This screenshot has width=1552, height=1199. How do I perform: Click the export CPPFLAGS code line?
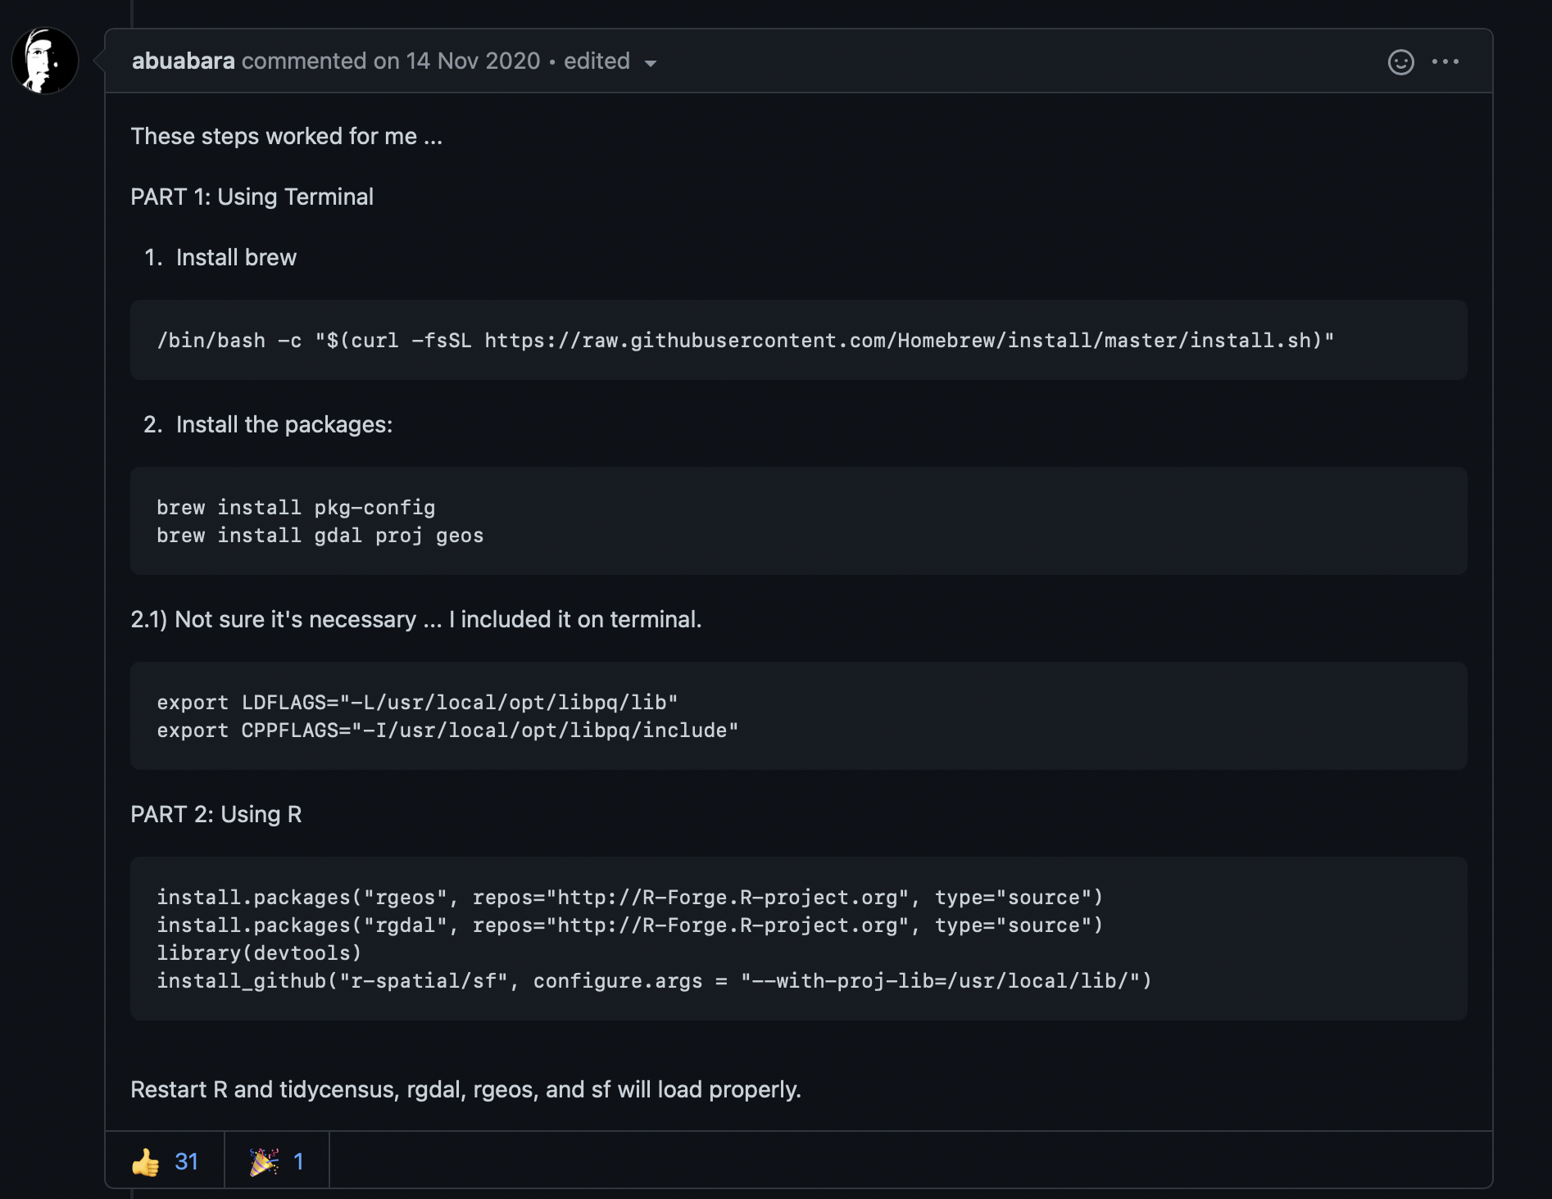coord(447,731)
